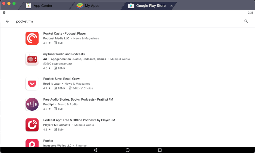This screenshot has width=255, height=153.
Task: Open the Player FM podcast app icon
Action: pos(32,125)
